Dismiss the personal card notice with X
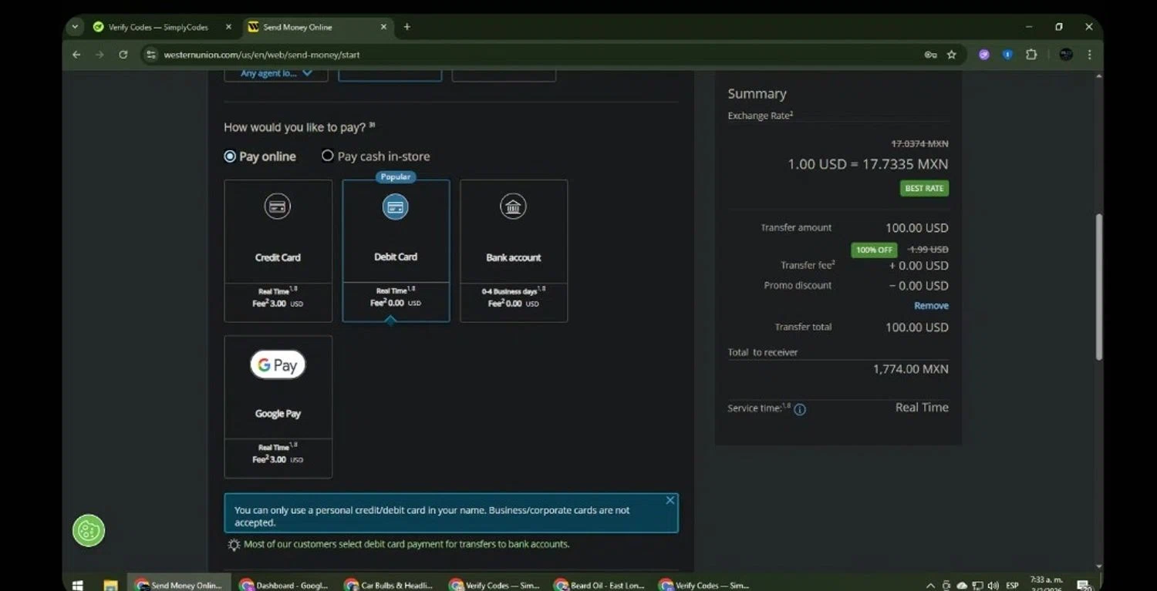The height and width of the screenshot is (591, 1157). (x=670, y=501)
